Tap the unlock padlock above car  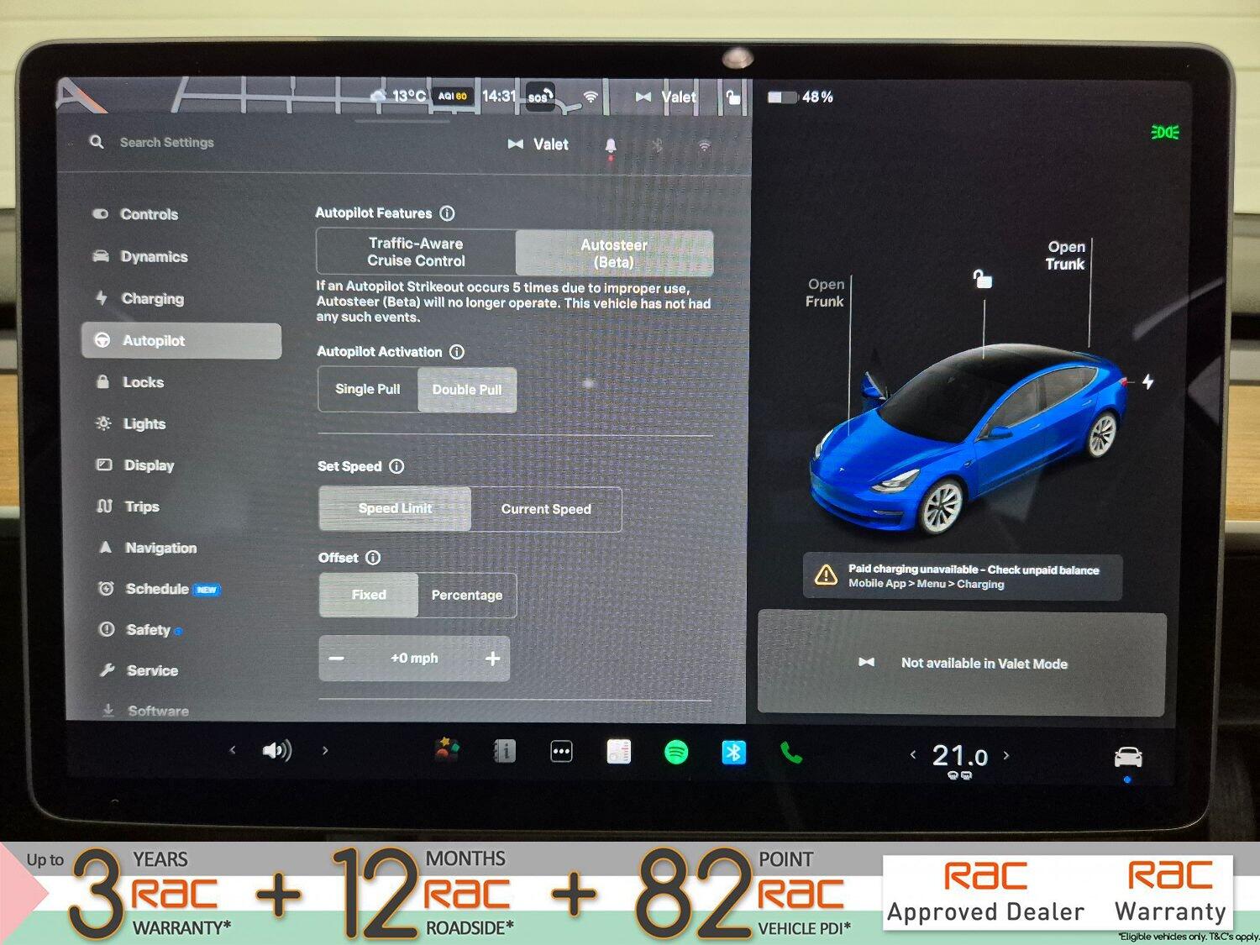pyautogui.click(x=982, y=279)
